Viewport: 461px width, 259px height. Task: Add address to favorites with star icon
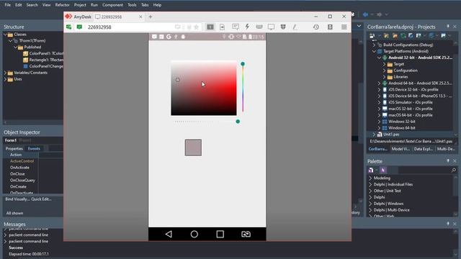196,27
